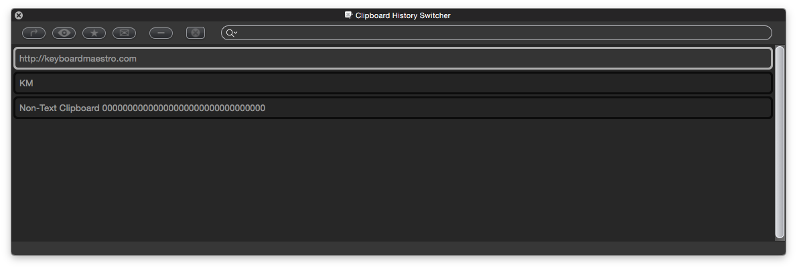Select the KM clipboard entry
Image resolution: width=797 pixels, height=269 pixels.
point(393,83)
